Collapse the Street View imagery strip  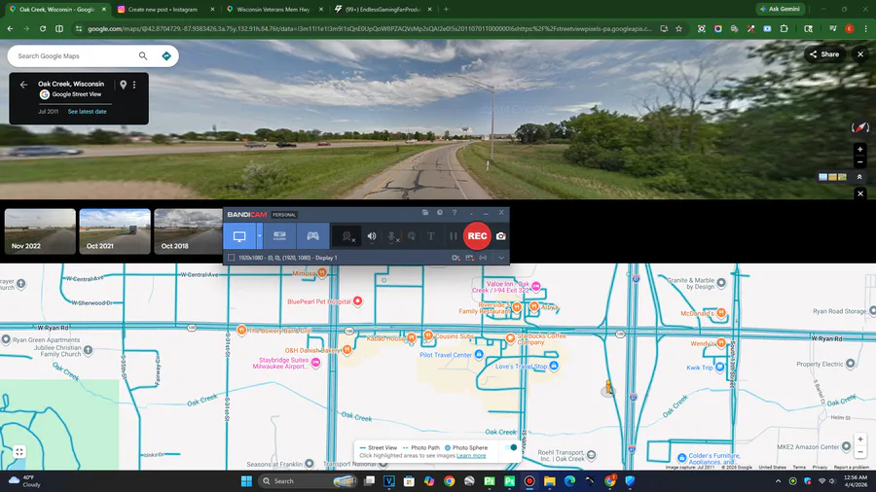tap(859, 177)
